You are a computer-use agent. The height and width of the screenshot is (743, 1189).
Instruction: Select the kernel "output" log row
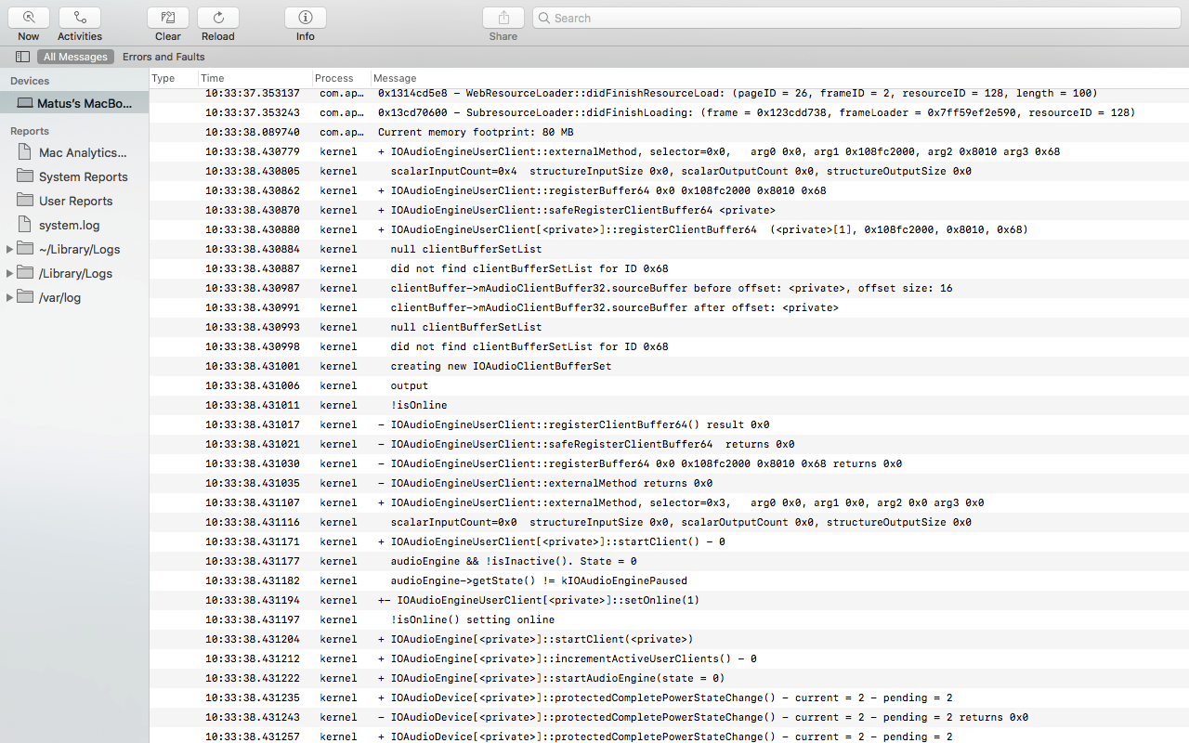click(669, 385)
